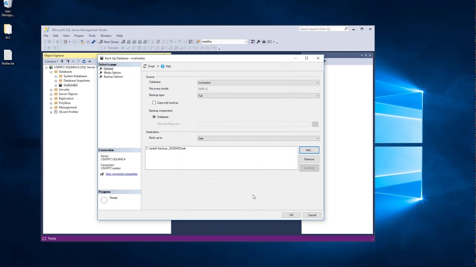Click the Quick Launch input field
This screenshot has width=476, height=267.
(x=322, y=29)
